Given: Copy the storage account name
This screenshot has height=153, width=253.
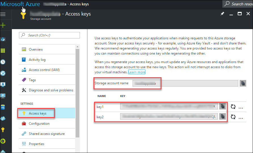Looking at the screenshot, I should (x=243, y=83).
